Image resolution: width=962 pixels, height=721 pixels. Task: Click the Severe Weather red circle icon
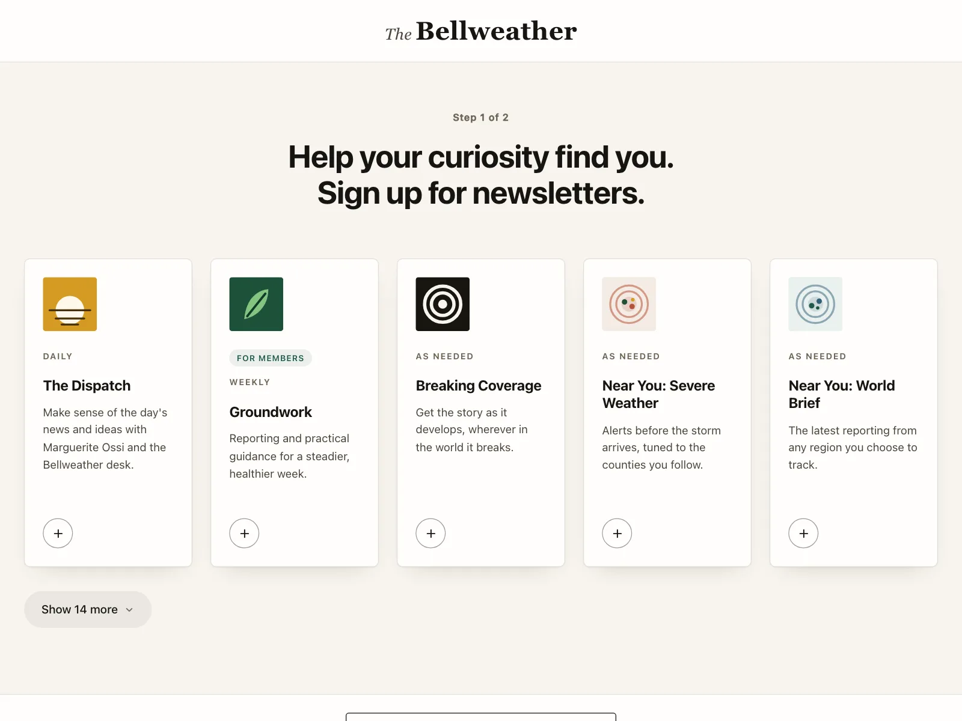[629, 304]
